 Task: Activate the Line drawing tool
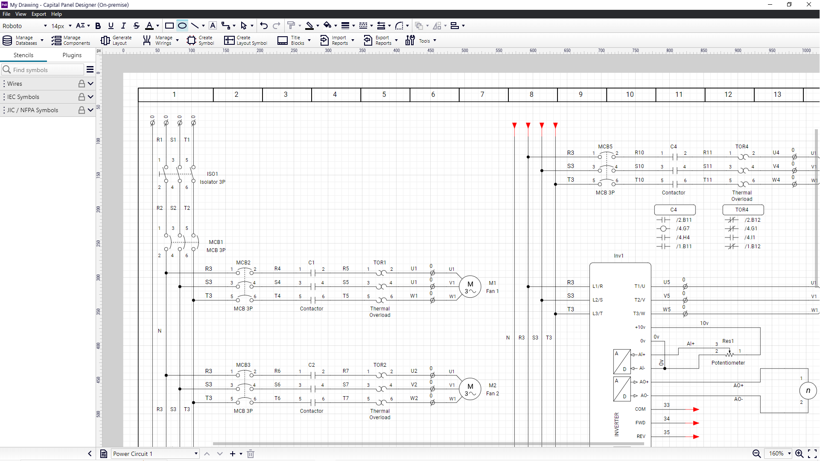(195, 26)
